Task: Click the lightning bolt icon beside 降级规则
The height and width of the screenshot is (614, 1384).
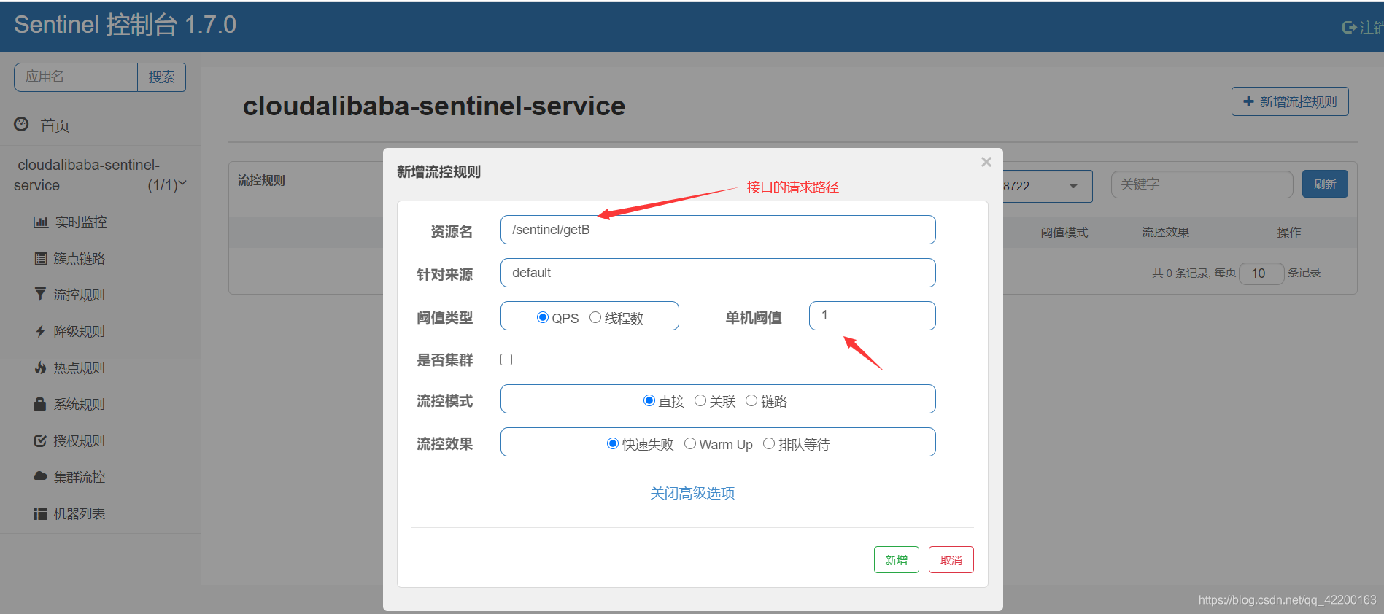Action: pos(40,331)
